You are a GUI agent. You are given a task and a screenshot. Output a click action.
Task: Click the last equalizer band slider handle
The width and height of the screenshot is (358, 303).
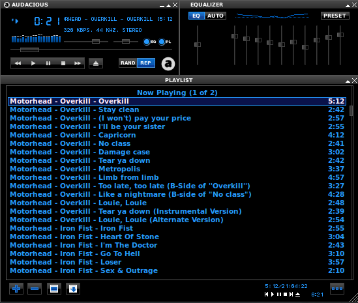pyautogui.click(x=340, y=35)
